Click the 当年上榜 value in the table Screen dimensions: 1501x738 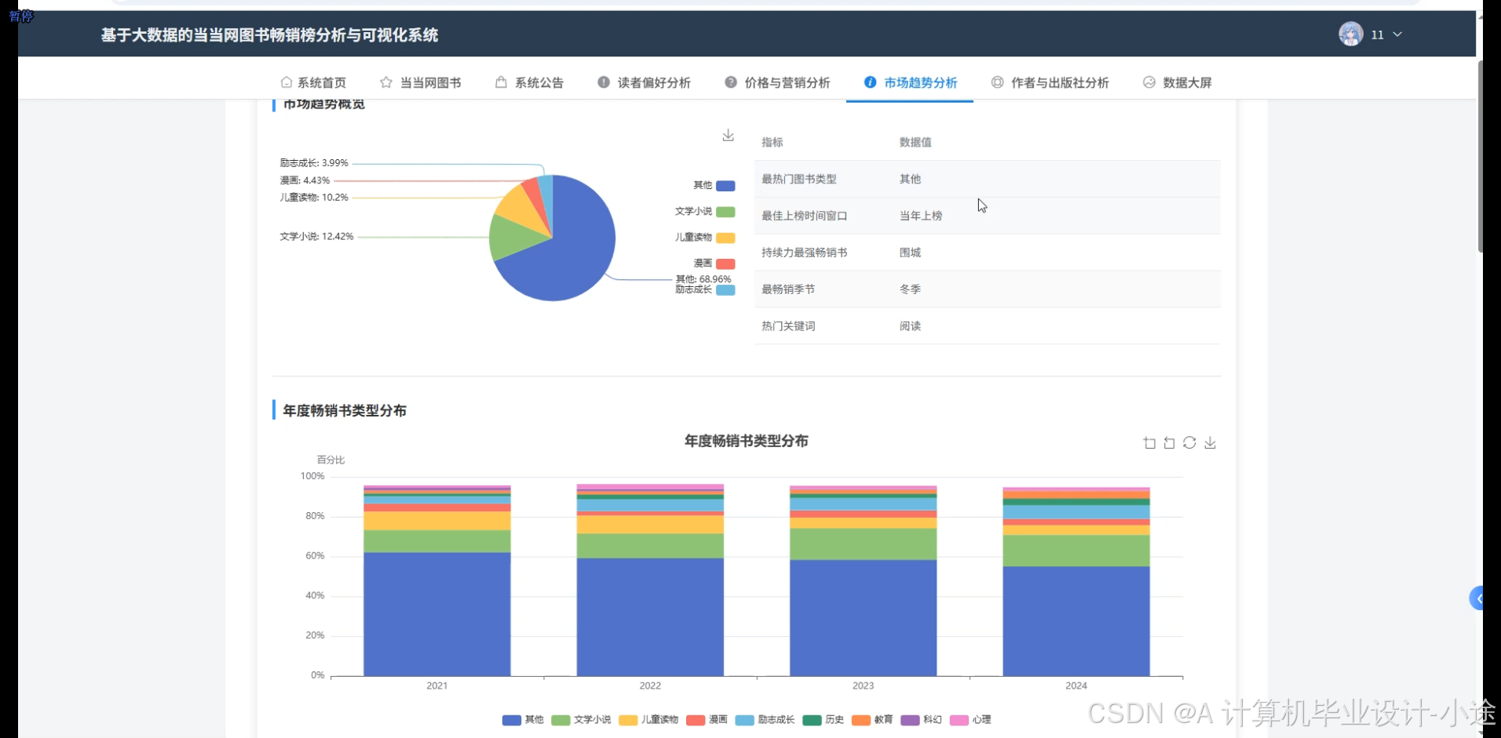[x=921, y=216]
